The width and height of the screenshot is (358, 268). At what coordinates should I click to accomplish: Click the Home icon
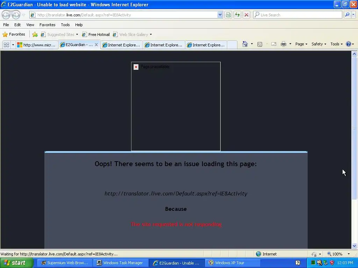point(245,44)
